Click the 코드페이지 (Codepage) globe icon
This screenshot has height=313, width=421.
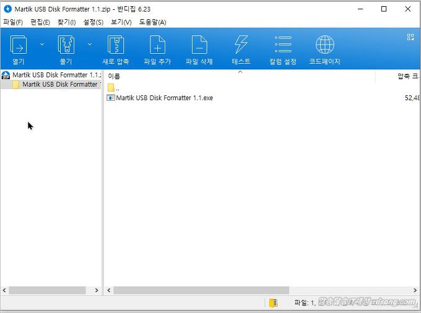click(325, 45)
